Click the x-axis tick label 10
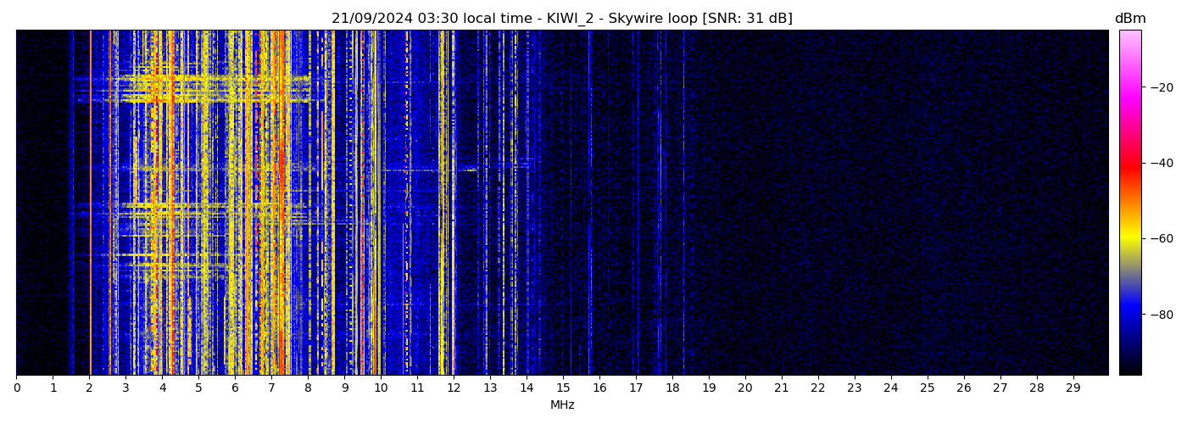 tap(381, 388)
